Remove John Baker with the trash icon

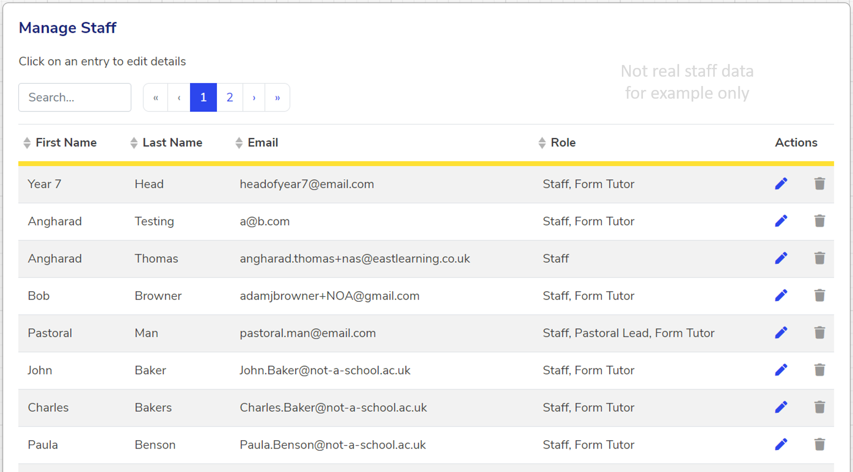pyautogui.click(x=819, y=370)
